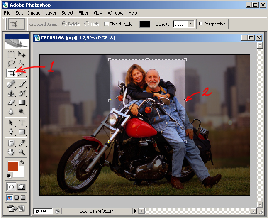Select the Delete cropped area option
The height and width of the screenshot is (218, 268).
pos(64,24)
